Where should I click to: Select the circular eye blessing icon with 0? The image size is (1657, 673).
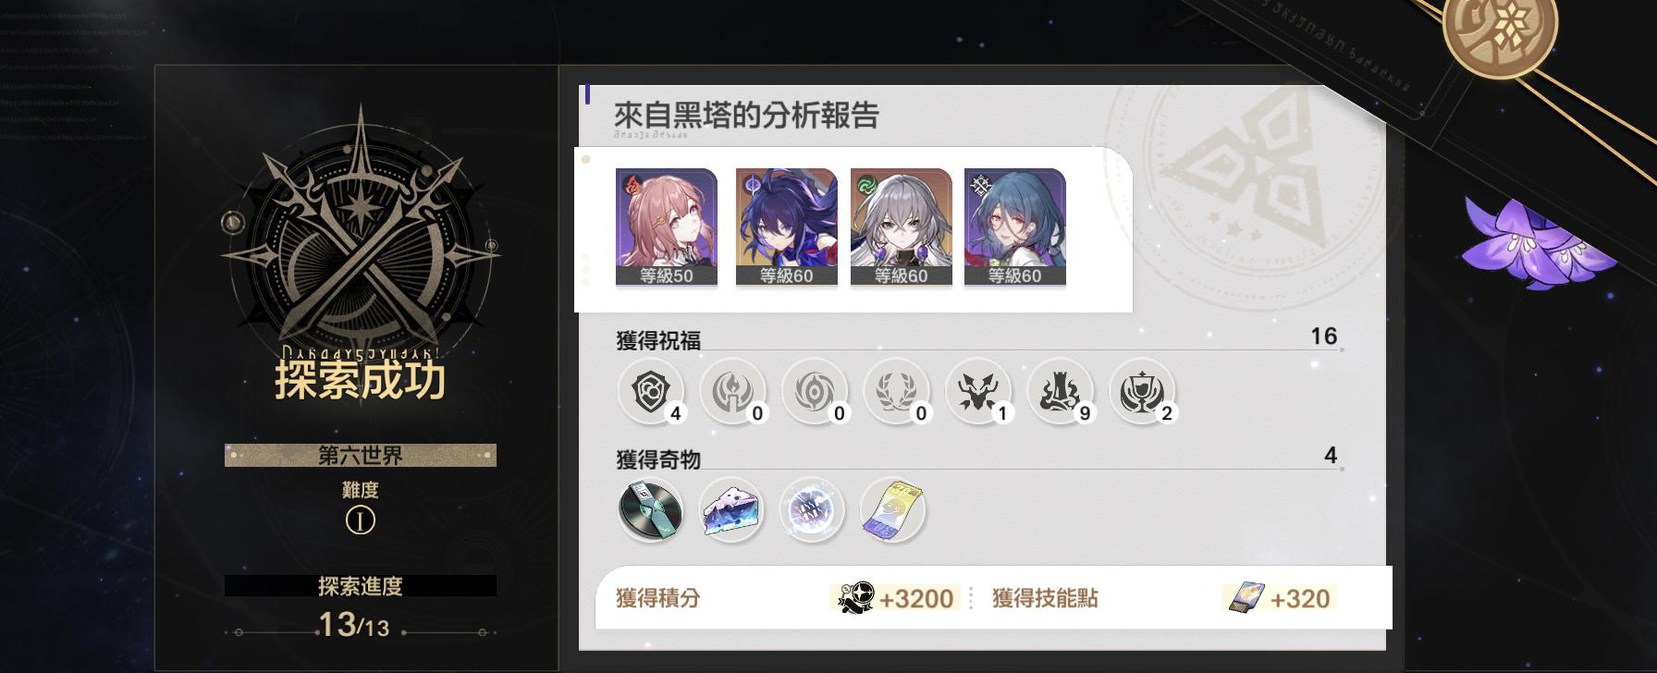pyautogui.click(x=815, y=391)
